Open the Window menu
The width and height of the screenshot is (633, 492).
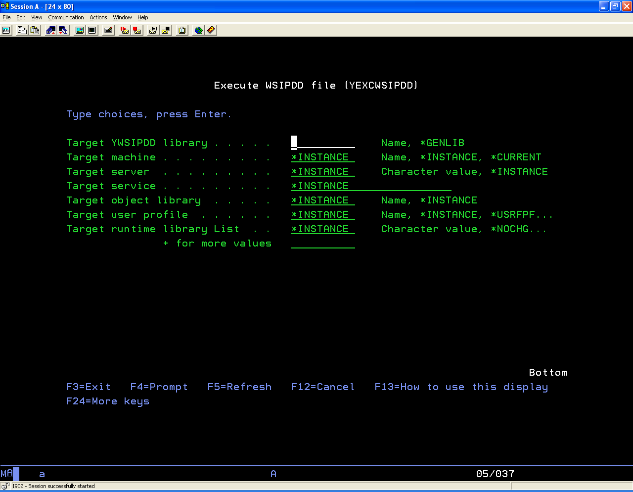pyautogui.click(x=122, y=17)
